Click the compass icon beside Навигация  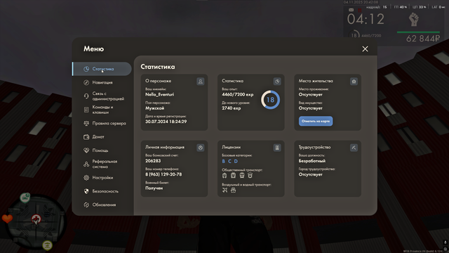click(86, 82)
